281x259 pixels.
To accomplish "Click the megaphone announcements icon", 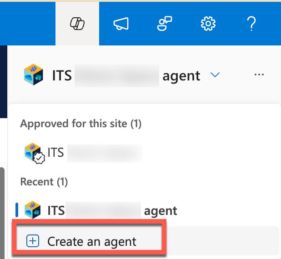I will tap(121, 24).
